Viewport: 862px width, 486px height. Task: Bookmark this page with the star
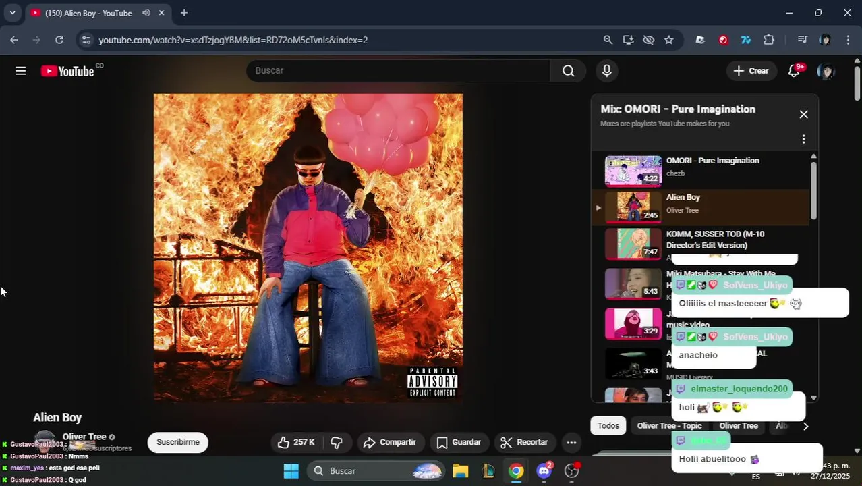coord(668,40)
